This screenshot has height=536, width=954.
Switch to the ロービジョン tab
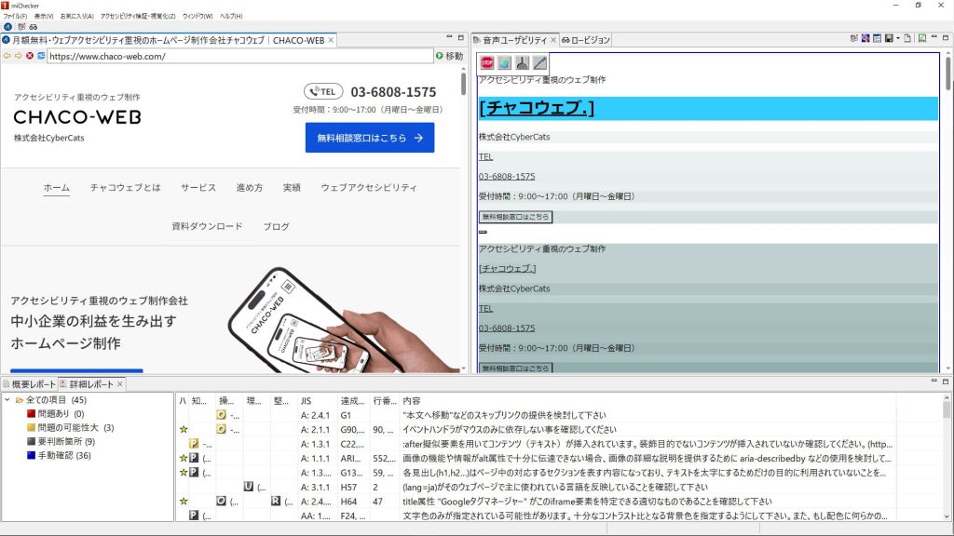(x=588, y=39)
